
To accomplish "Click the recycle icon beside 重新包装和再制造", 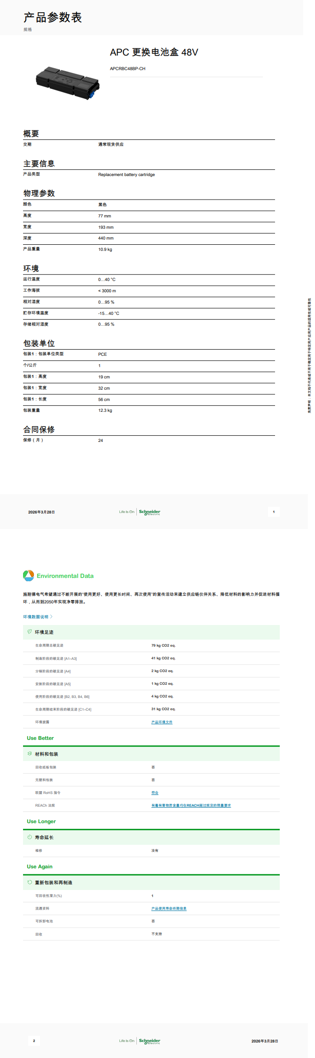I will click(30, 882).
